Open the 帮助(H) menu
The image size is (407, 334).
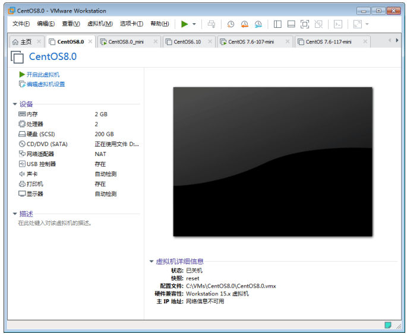coord(160,24)
